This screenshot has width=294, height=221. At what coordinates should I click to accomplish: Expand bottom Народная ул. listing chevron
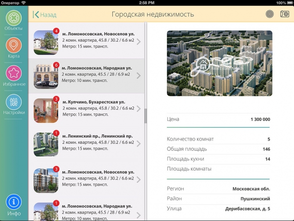[x=139, y=215]
